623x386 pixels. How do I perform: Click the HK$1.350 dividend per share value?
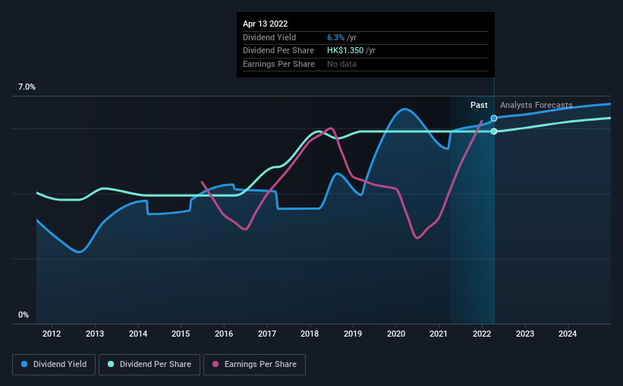(x=345, y=51)
